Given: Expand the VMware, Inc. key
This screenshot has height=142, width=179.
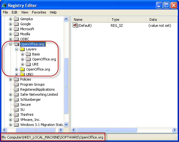Looking at the screenshot, I should 10,120.
